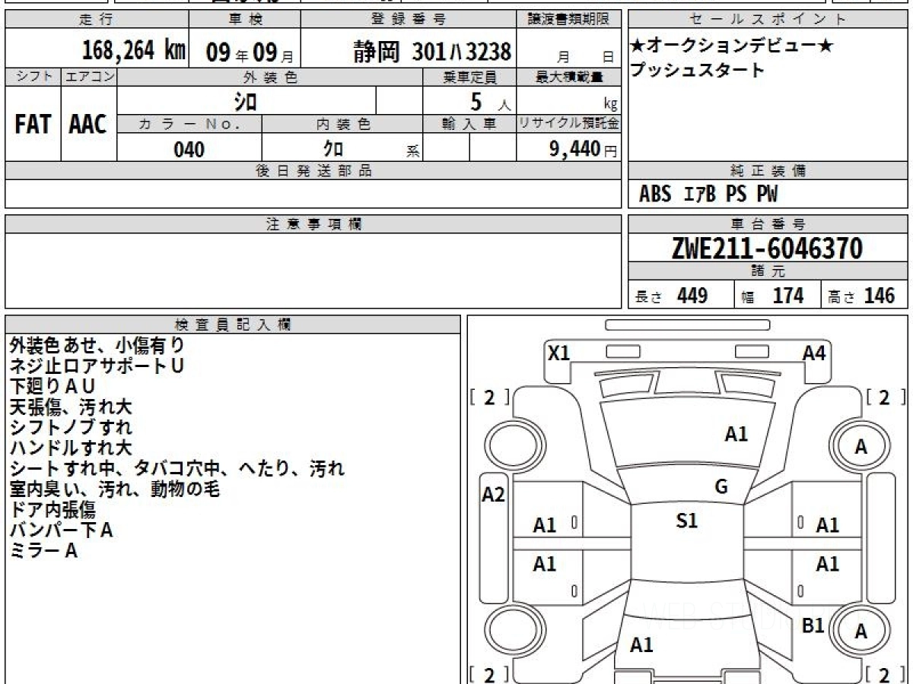Click the セールスポイント header
Viewport: 913px width, 684px height.
pos(768,20)
